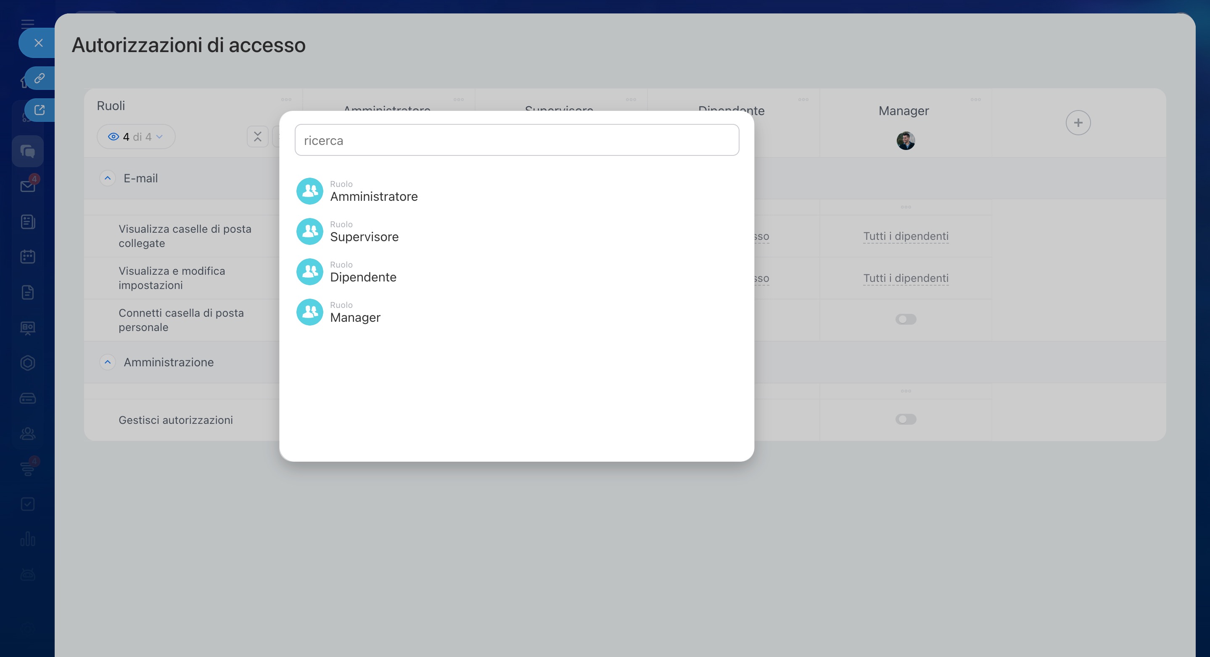Screen dimensions: 1210x657
Task: Open the Manager column options menu dots
Action: [x=975, y=100]
